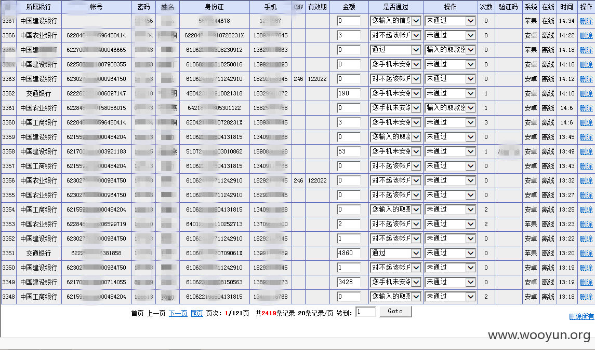Go to next page via 下一页
This screenshot has width=595, height=350.
(178, 313)
